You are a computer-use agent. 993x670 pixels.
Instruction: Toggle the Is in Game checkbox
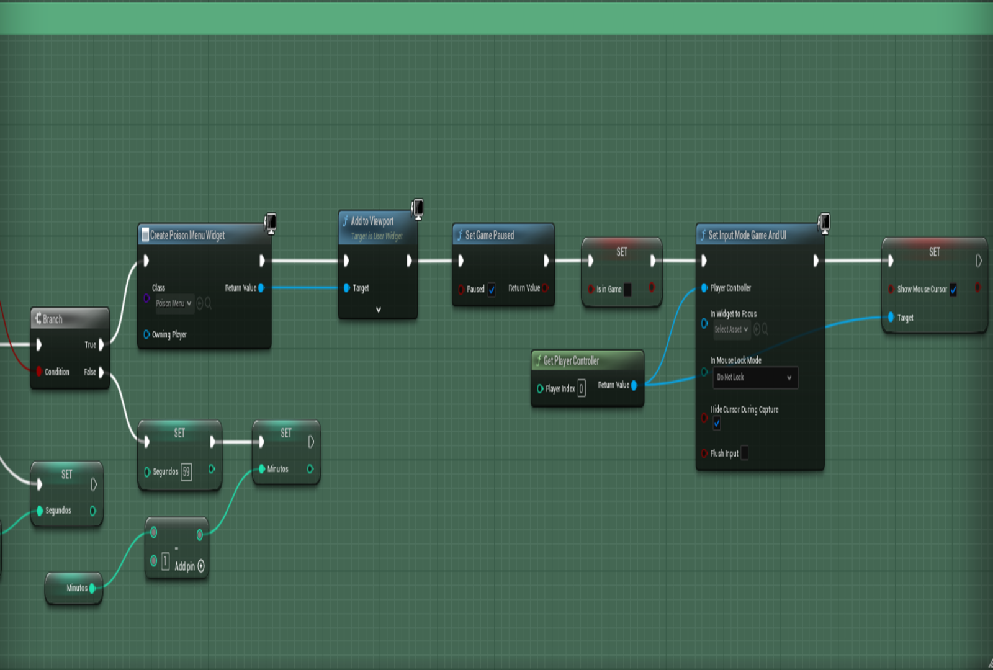[627, 289]
